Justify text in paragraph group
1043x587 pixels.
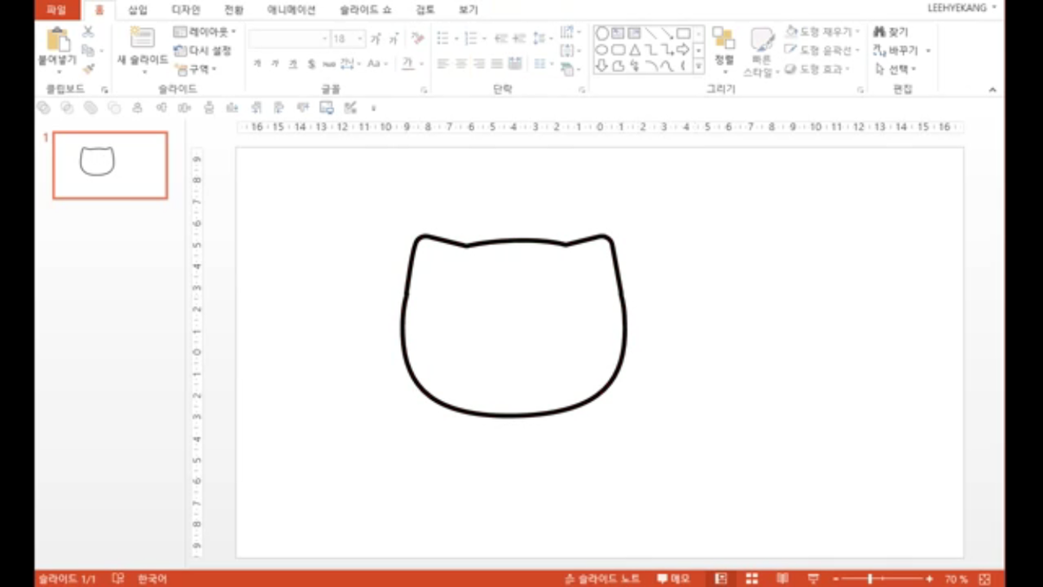[x=497, y=64]
